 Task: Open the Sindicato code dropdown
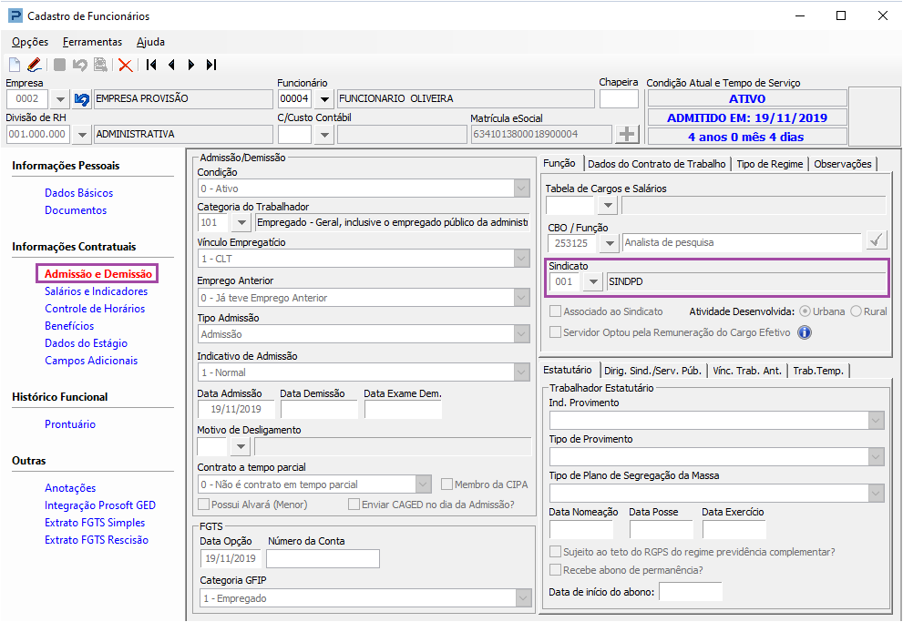click(x=593, y=282)
